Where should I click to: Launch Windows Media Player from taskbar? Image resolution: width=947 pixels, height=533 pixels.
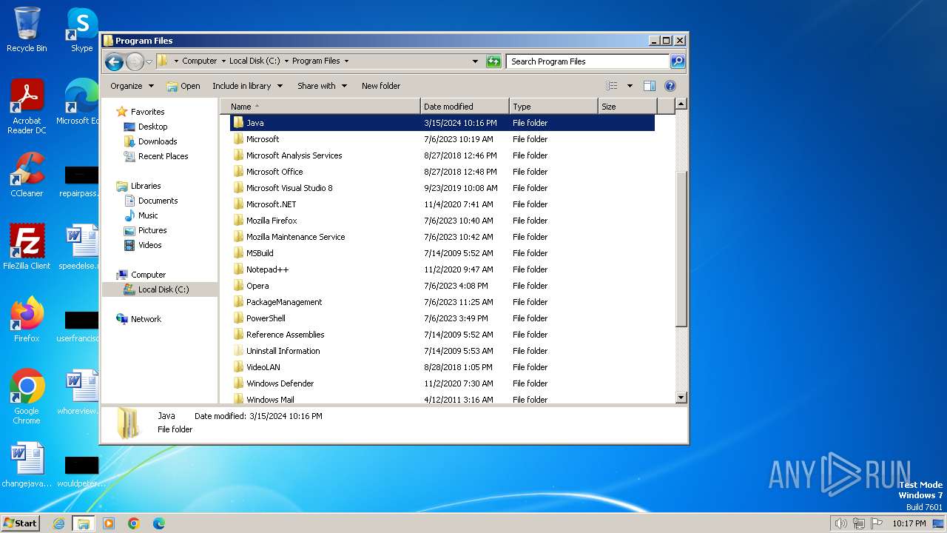tap(109, 523)
